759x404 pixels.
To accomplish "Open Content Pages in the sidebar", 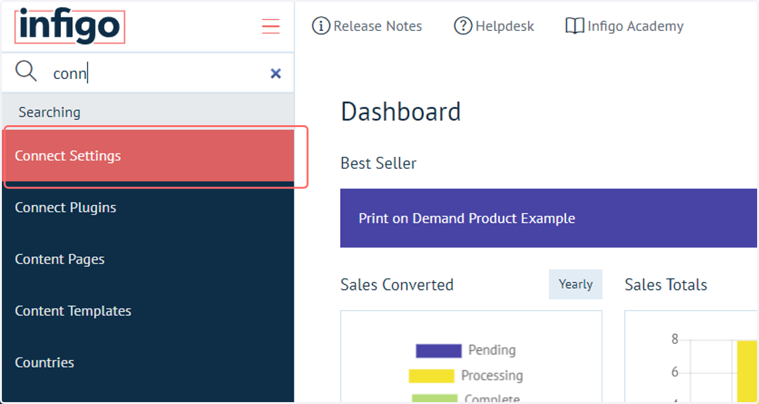I will click(148, 259).
